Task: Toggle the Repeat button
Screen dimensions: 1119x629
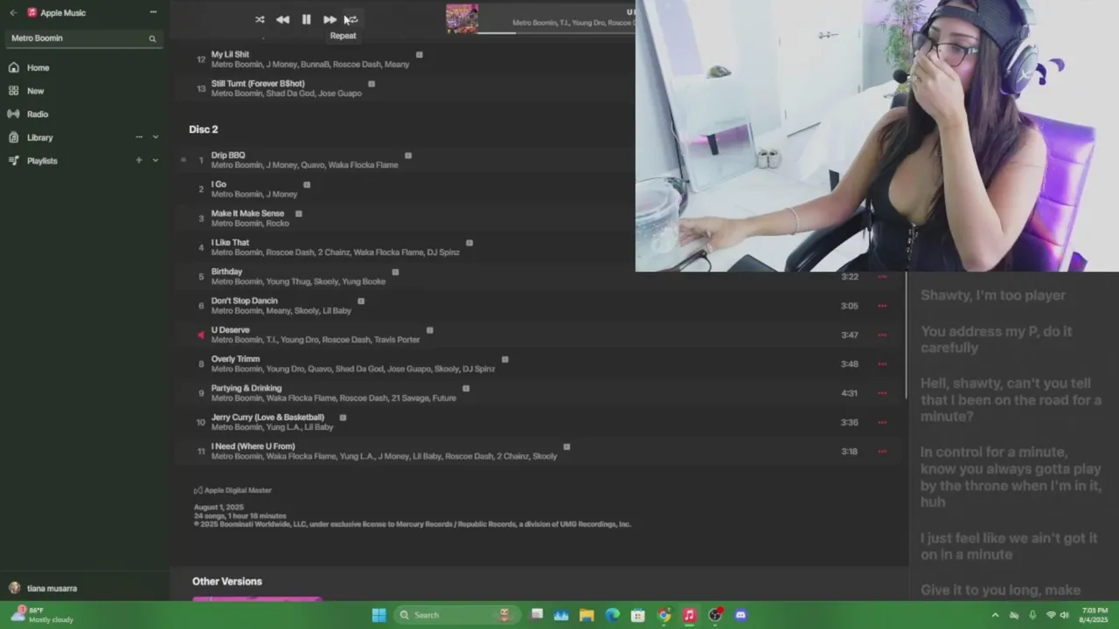Action: click(x=352, y=19)
